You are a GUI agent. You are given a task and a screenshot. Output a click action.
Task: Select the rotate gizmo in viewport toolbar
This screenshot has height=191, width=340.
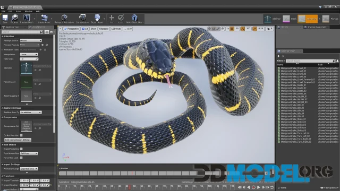tap(214, 29)
